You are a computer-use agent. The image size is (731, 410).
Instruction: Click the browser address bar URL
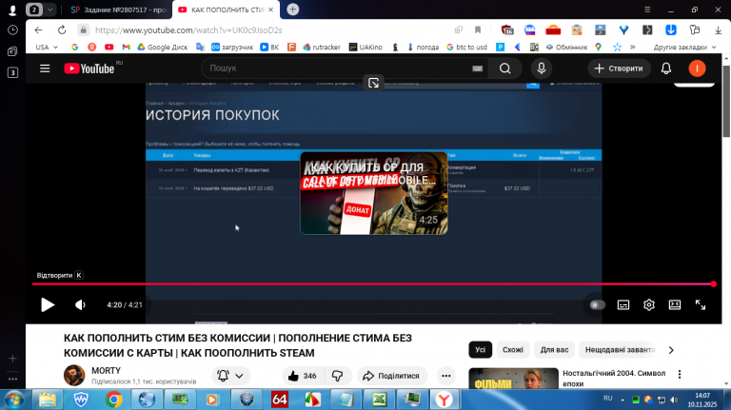pos(188,30)
